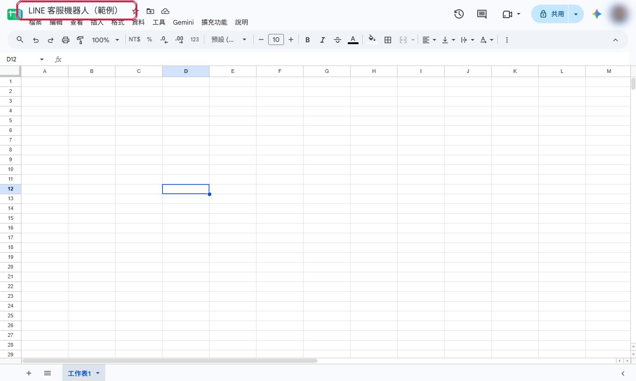Open the 100% zoom dropdown
The height and width of the screenshot is (381, 636).
click(x=106, y=40)
